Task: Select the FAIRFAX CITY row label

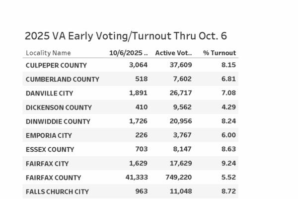Action: (x=47, y=163)
